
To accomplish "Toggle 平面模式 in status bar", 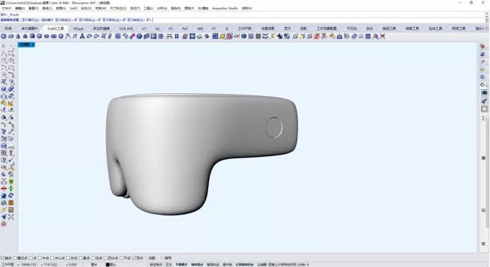I will click(181, 264).
